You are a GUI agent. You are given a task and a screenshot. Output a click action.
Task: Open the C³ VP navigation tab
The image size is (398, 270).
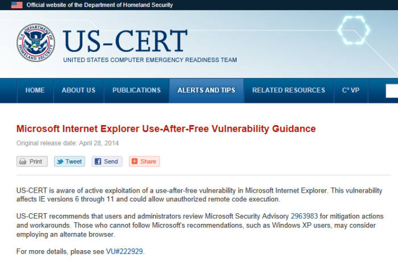point(351,90)
